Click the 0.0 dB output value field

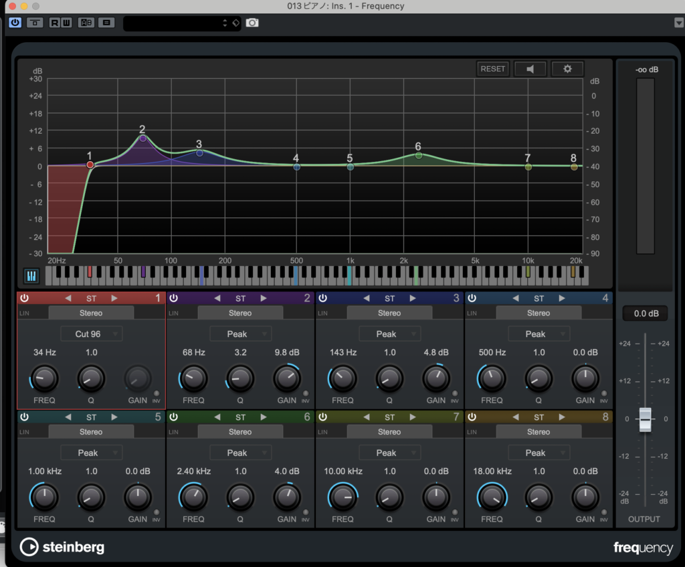point(645,313)
